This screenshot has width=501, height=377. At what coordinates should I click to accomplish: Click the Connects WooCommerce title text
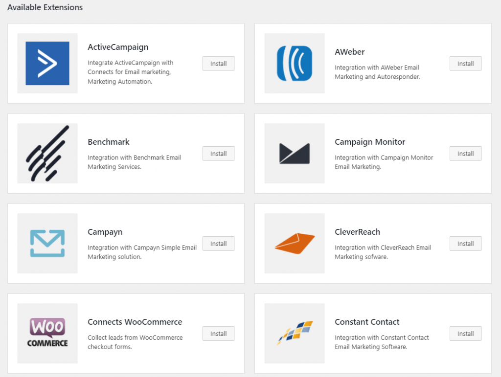pyautogui.click(x=135, y=322)
